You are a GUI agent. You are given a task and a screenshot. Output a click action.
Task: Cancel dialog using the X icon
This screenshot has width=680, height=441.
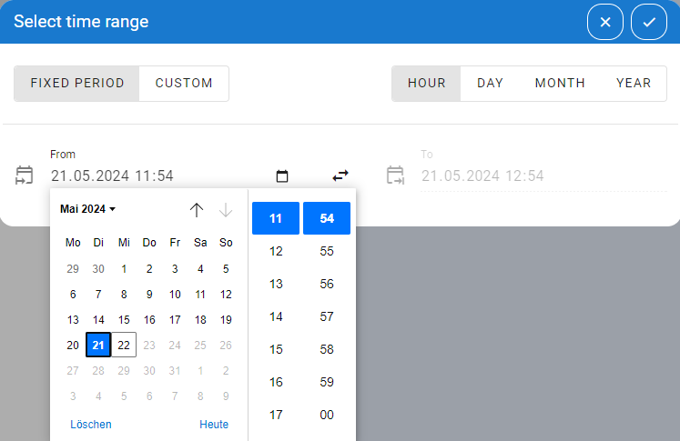point(605,22)
